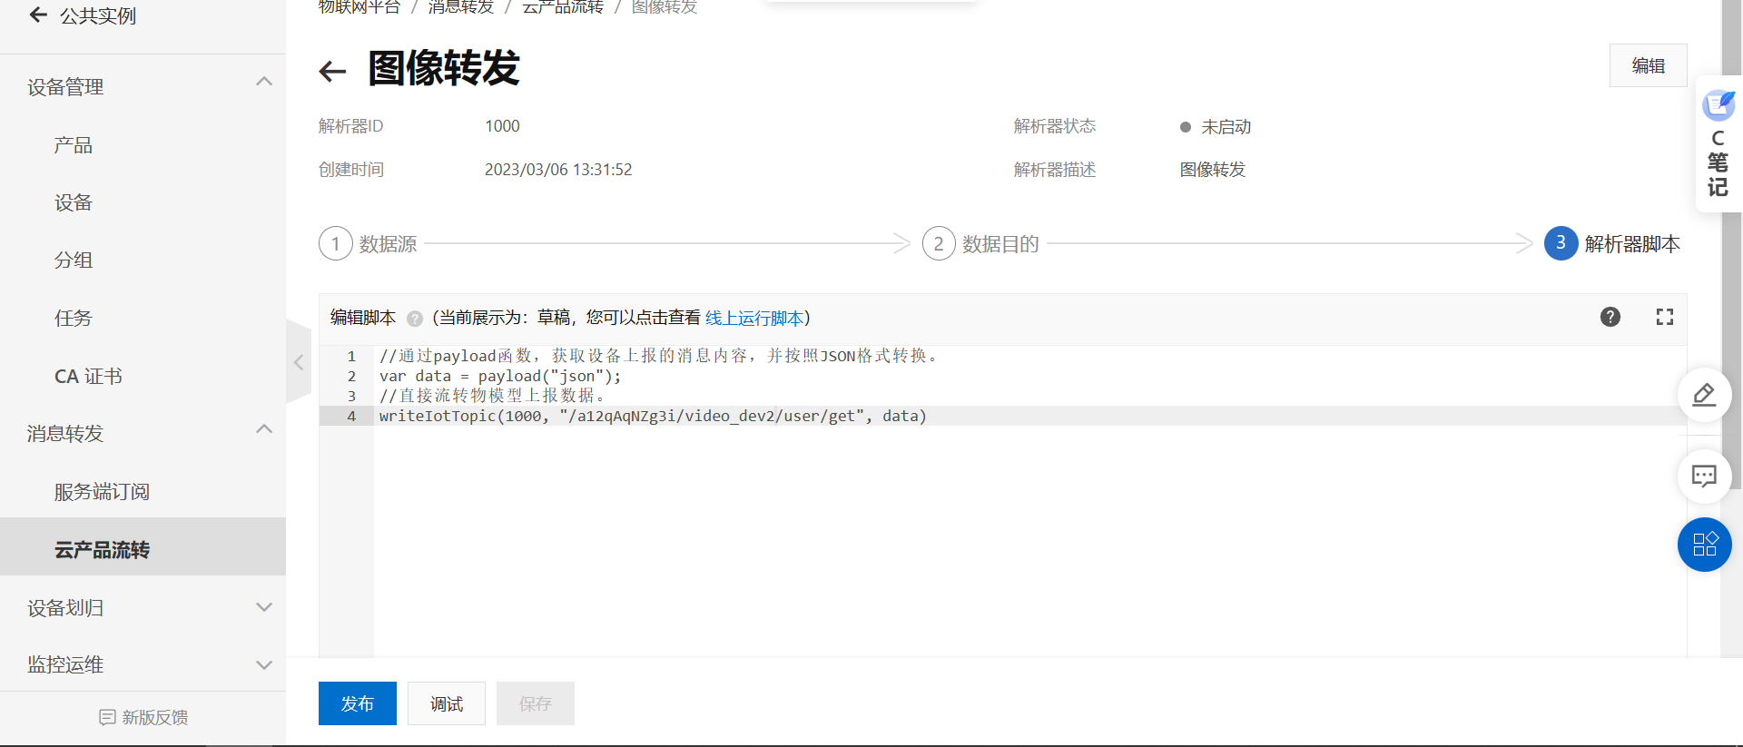Open the CA 证书 menu item
Screen dimensions: 1743x747
(x=88, y=377)
